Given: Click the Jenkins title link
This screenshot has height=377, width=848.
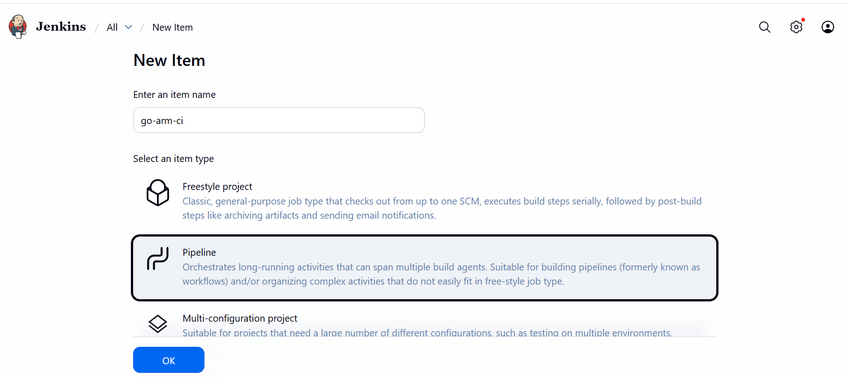Looking at the screenshot, I should point(60,27).
